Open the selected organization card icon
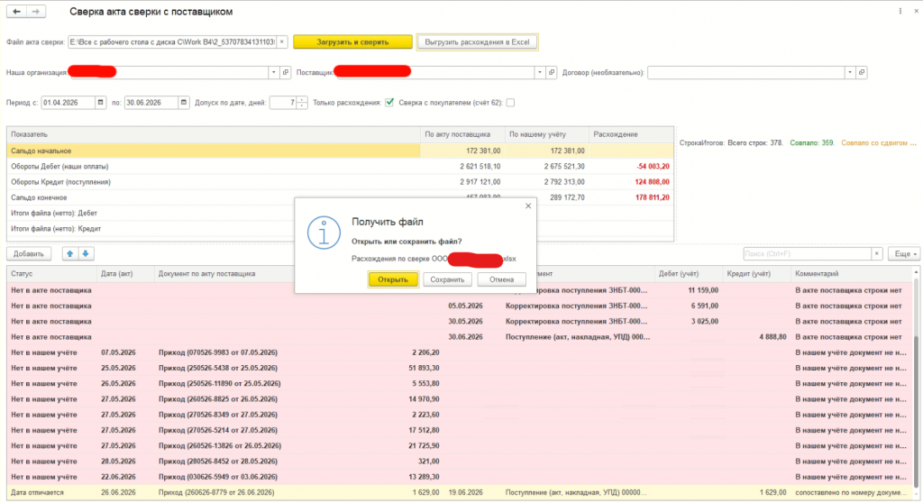 click(x=286, y=72)
